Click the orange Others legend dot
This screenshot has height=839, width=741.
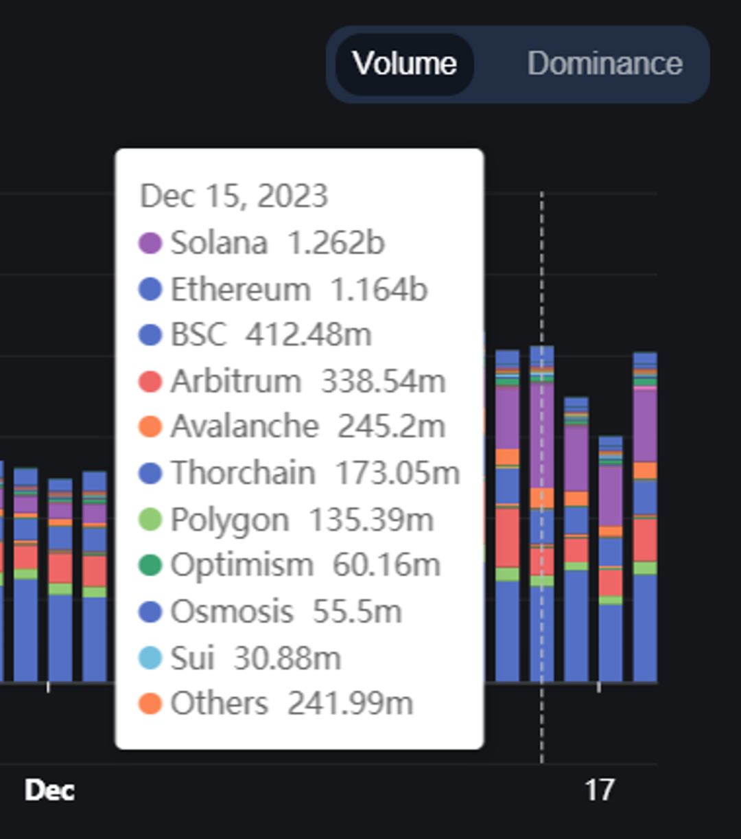[152, 704]
